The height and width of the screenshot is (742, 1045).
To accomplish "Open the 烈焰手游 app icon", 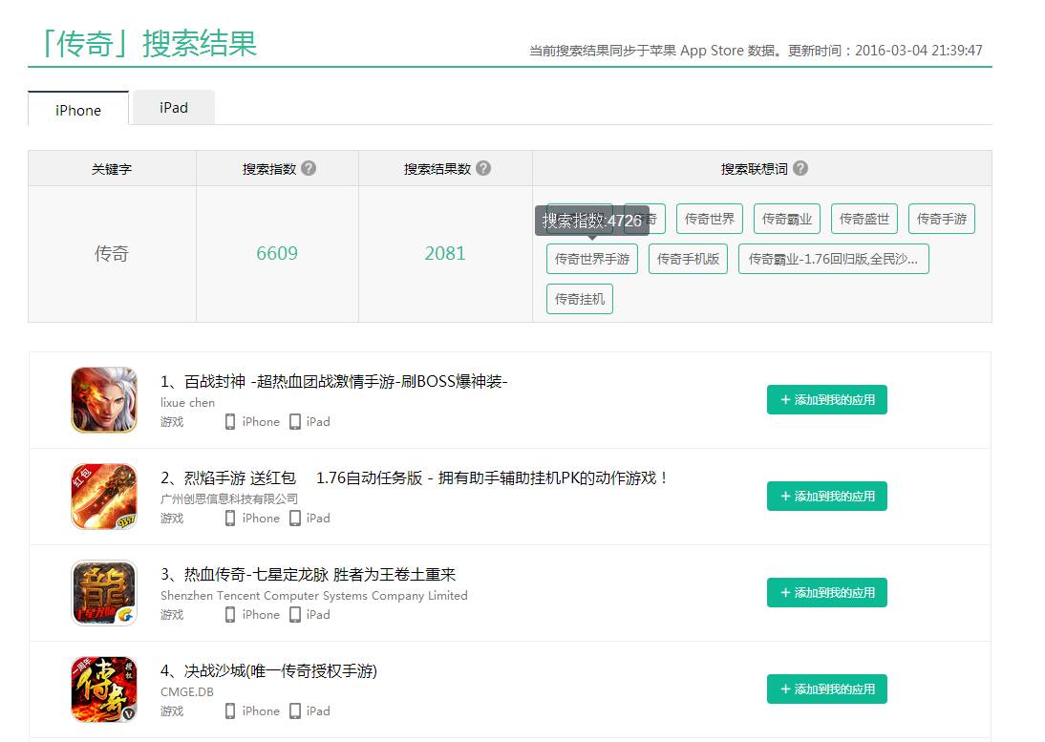I will pyautogui.click(x=104, y=497).
